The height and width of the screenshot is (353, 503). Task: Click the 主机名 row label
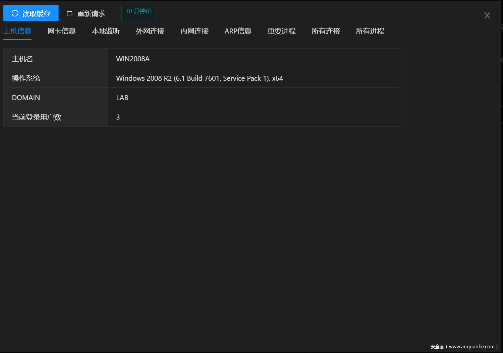tap(22, 59)
